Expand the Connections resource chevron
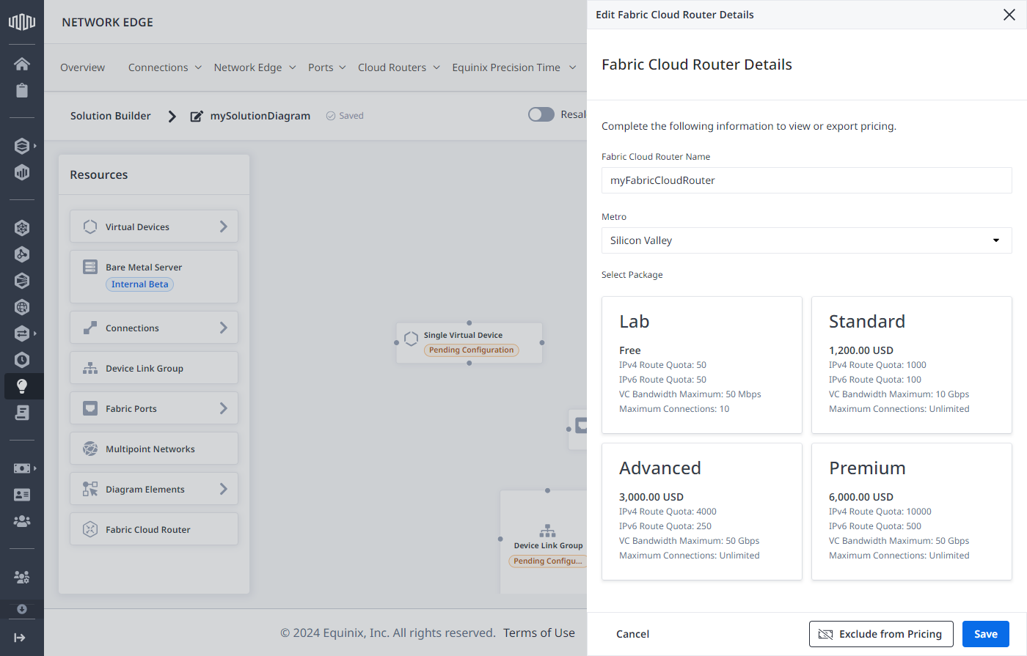The width and height of the screenshot is (1027, 656). 224,328
